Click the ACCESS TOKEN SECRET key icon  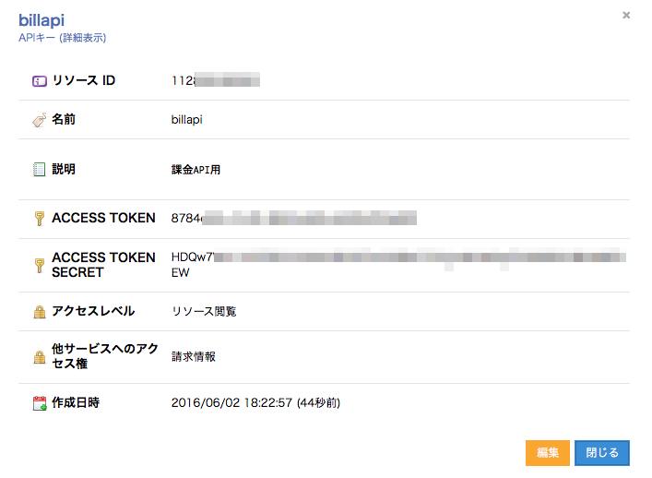(40, 266)
